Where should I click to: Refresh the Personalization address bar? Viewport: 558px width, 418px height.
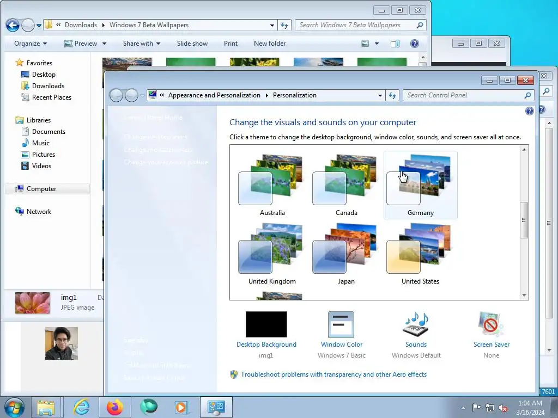(x=392, y=95)
